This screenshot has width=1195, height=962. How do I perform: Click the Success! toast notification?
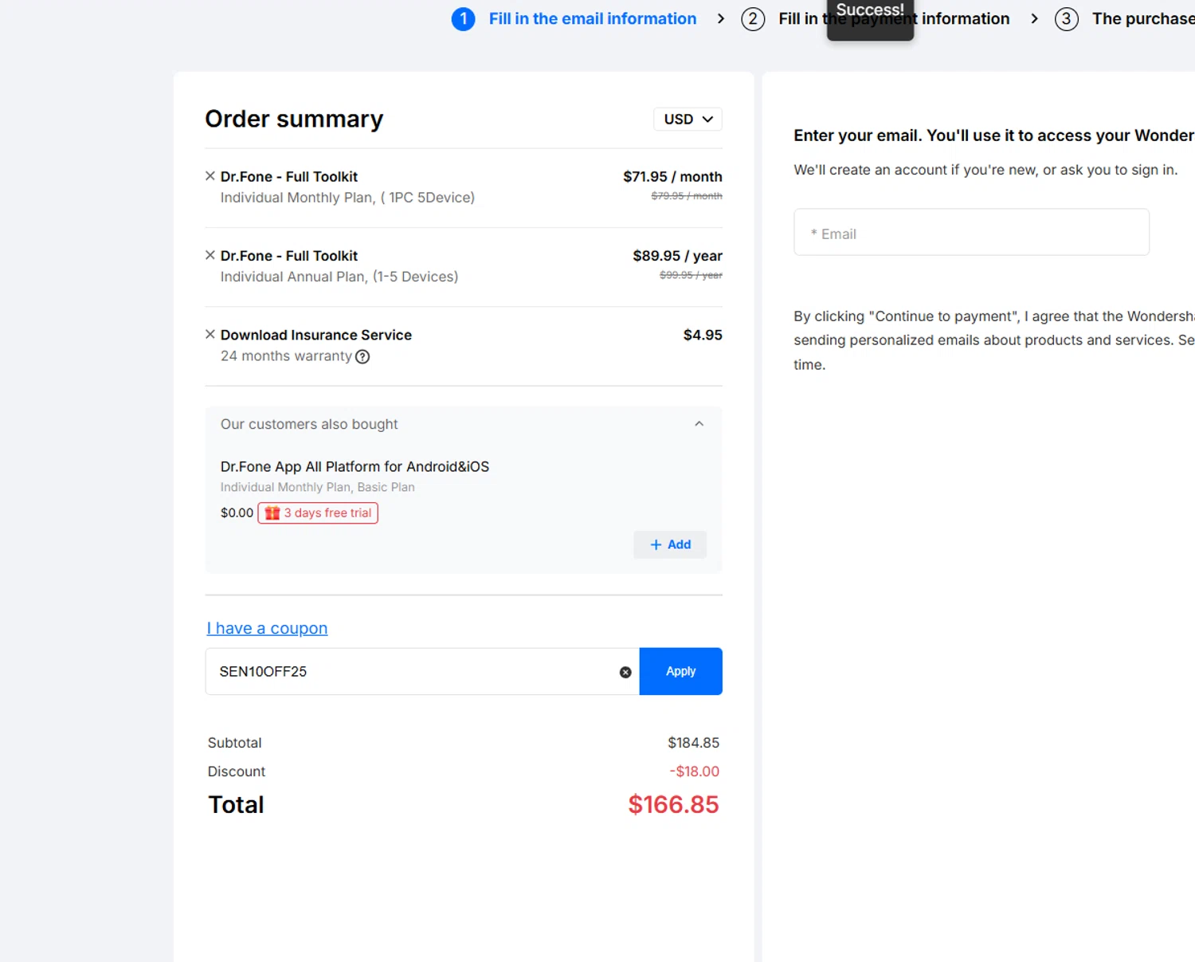point(870,18)
